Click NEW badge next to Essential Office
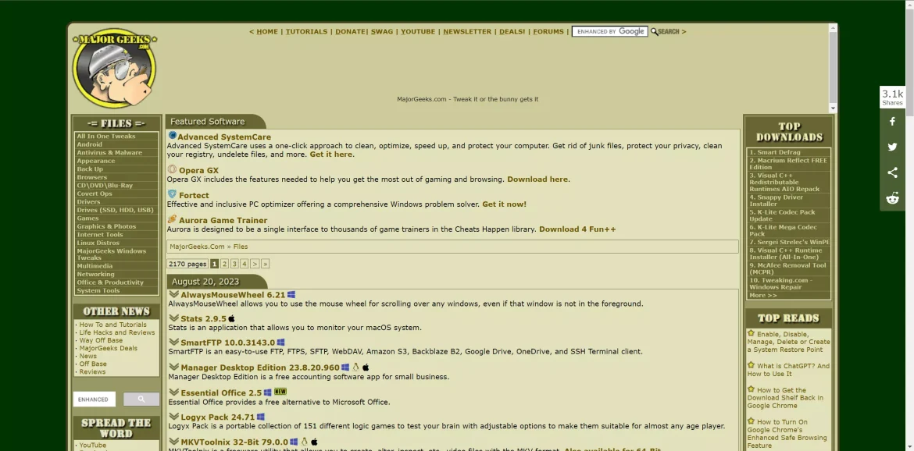The width and height of the screenshot is (914, 451). [x=280, y=392]
